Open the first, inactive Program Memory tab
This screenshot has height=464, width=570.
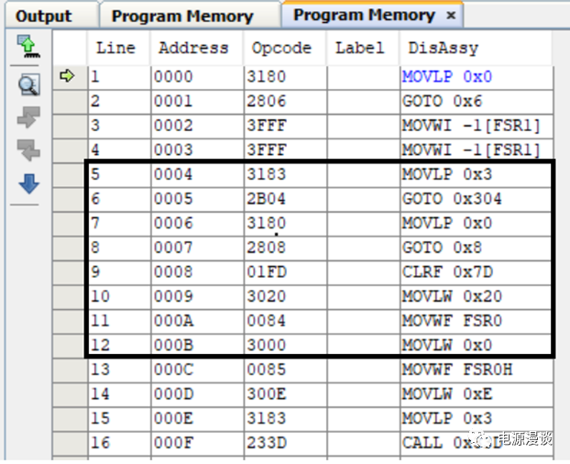tap(181, 16)
